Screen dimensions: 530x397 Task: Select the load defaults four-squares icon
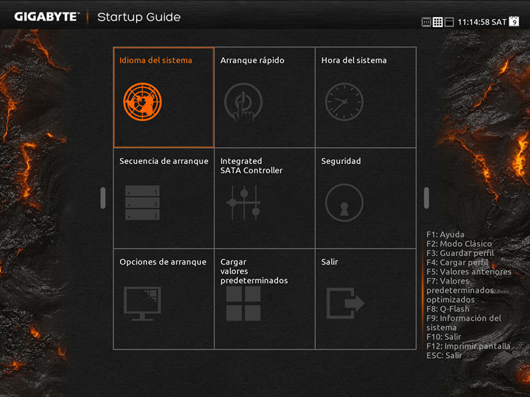pos(243,304)
